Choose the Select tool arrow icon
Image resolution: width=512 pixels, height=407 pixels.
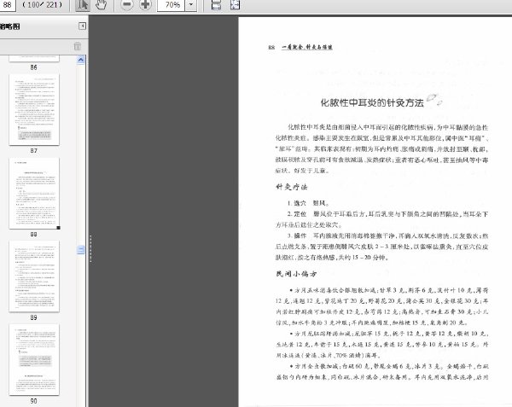click(83, 5)
